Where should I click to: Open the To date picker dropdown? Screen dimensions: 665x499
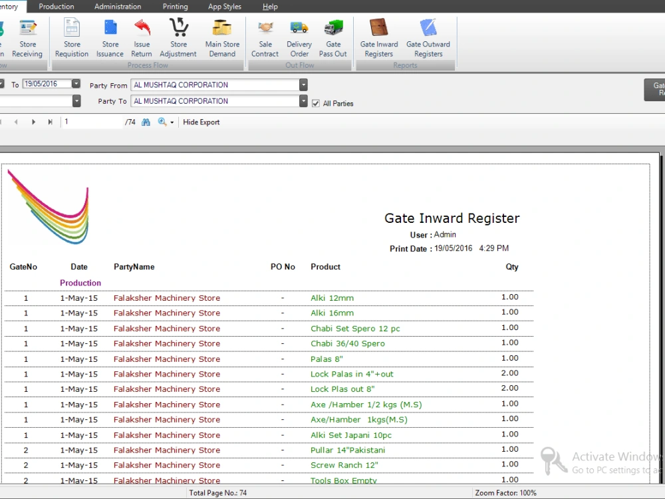(x=76, y=84)
